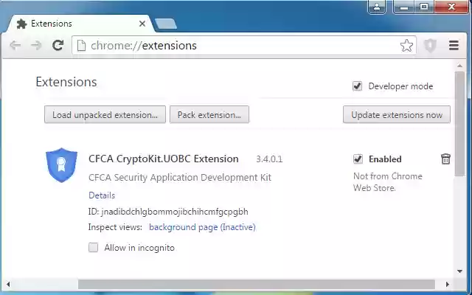Reload the extensions page
Screen dimensions: 472x295
(x=58, y=46)
